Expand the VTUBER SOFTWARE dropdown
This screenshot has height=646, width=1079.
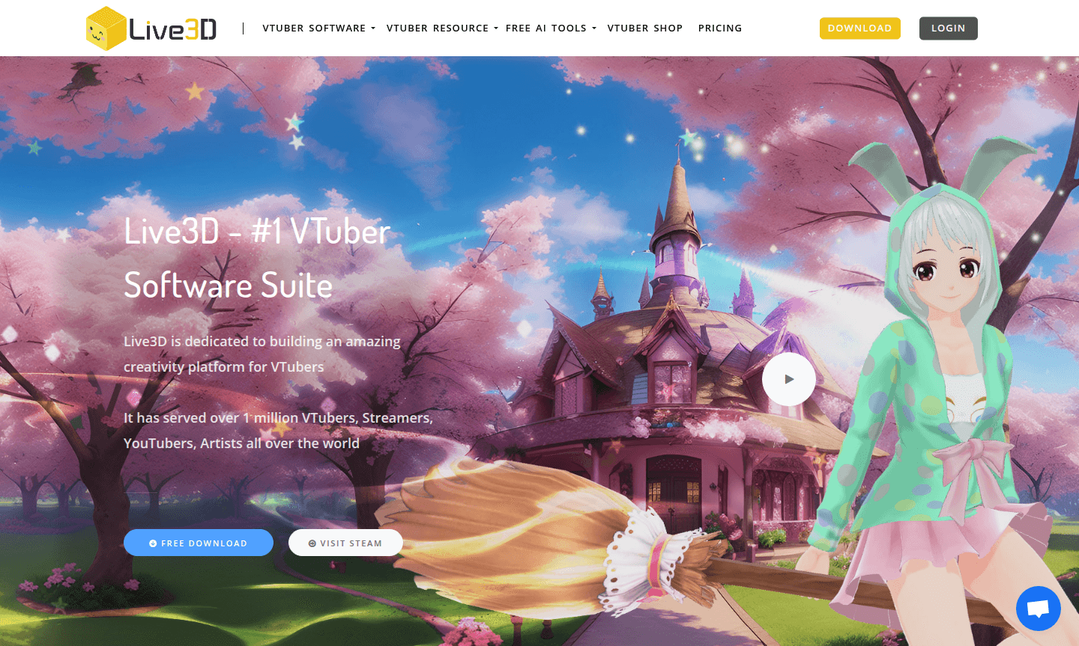[314, 28]
